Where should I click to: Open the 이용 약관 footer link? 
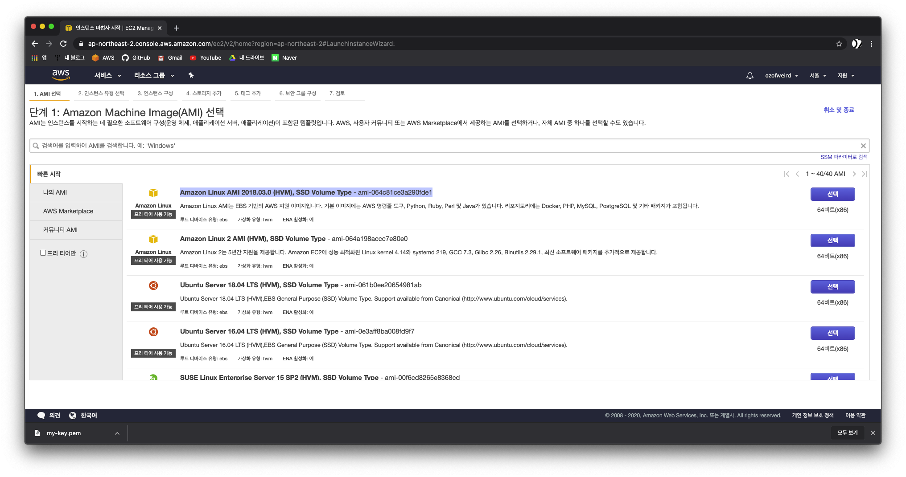coord(855,416)
